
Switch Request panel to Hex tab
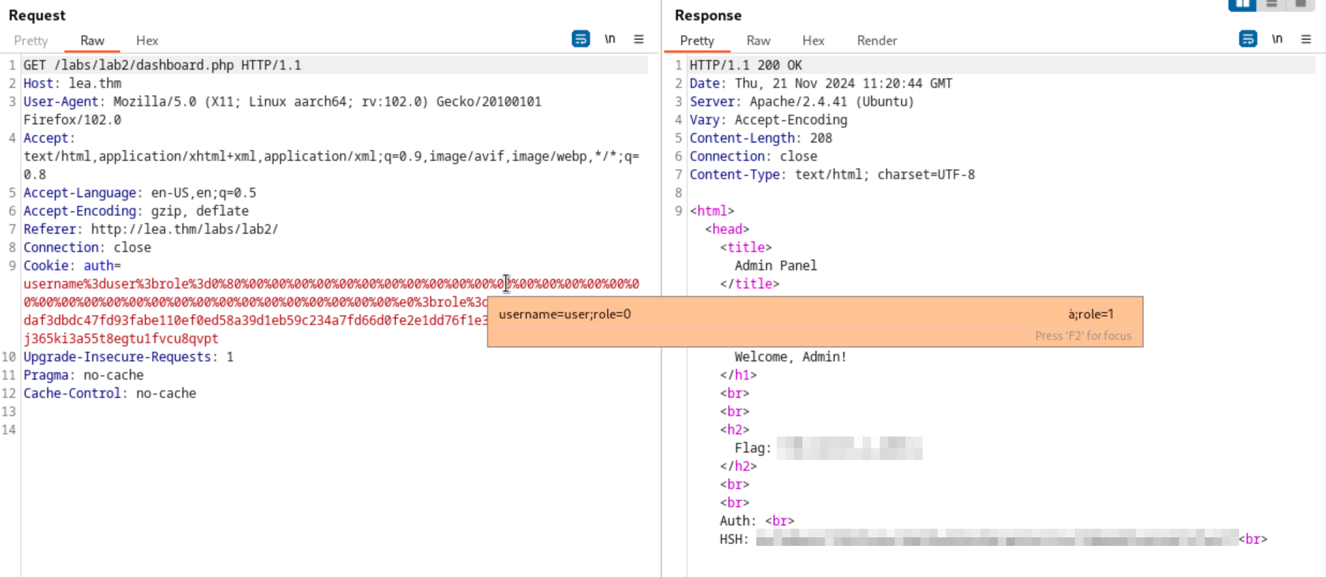(147, 41)
